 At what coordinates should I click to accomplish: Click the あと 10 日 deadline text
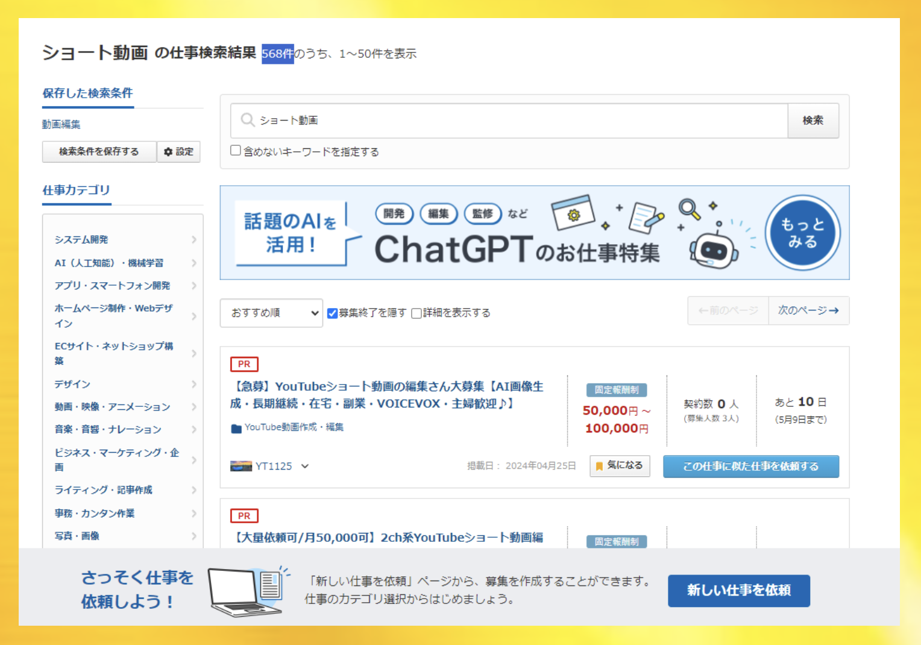tap(801, 402)
